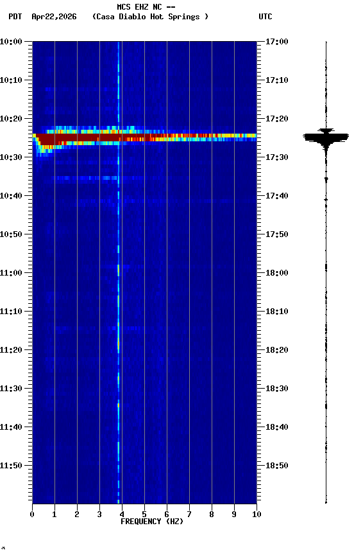The width and height of the screenshot is (354, 555).
Task: Click the frequency axis tick label 6
Action: 167,515
